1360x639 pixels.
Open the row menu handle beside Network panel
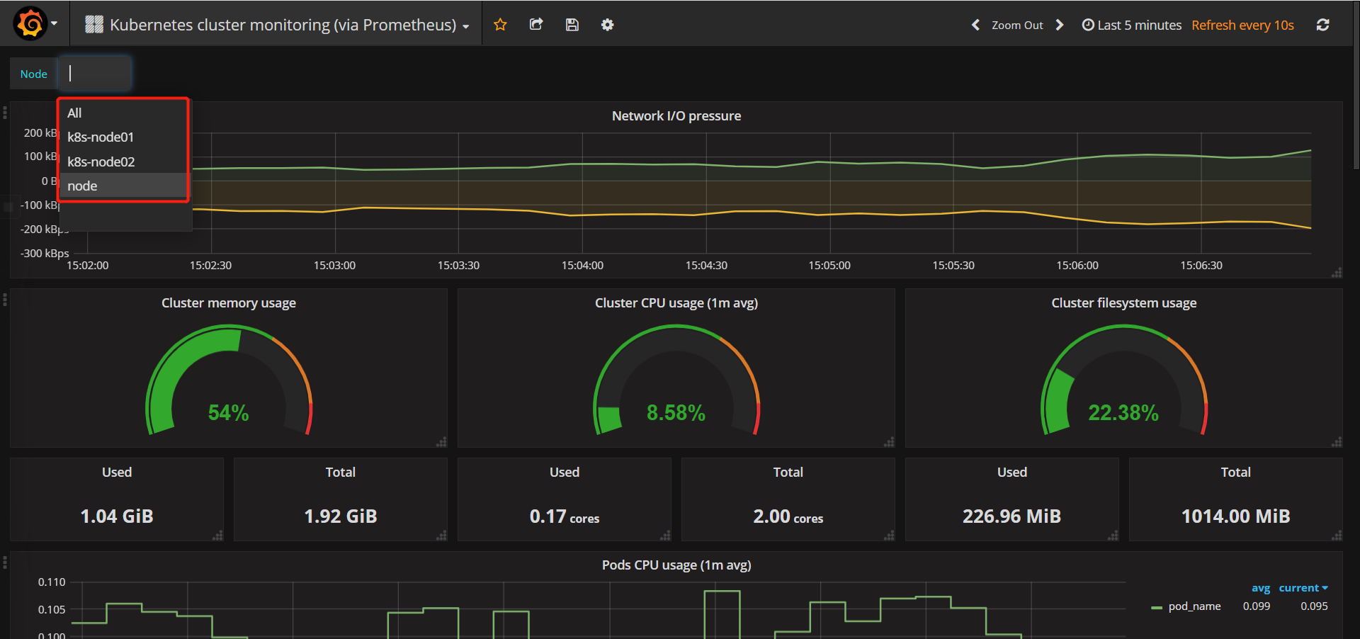(5, 112)
